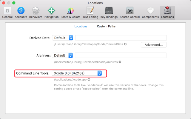Switch to the Locations sub-tab

pyautogui.click(x=81, y=26)
